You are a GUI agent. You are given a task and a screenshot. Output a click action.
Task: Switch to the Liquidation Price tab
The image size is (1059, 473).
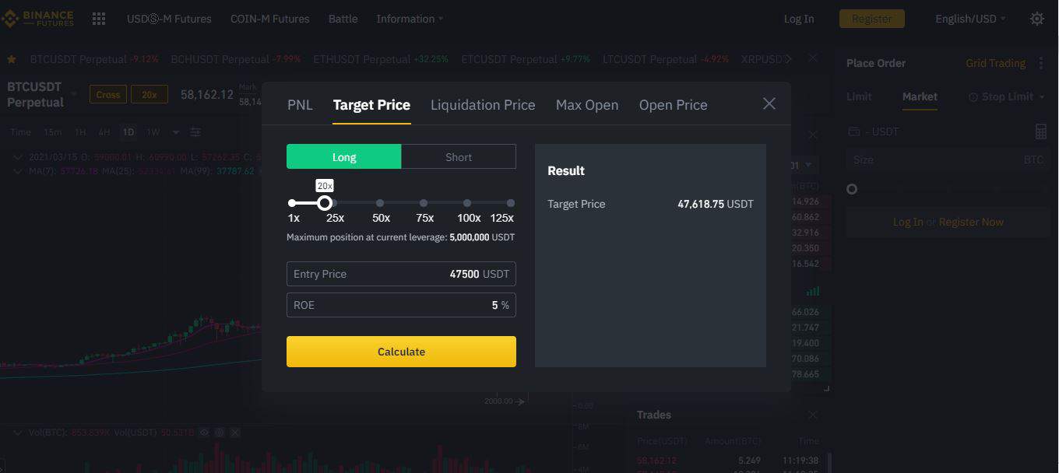pyautogui.click(x=483, y=105)
